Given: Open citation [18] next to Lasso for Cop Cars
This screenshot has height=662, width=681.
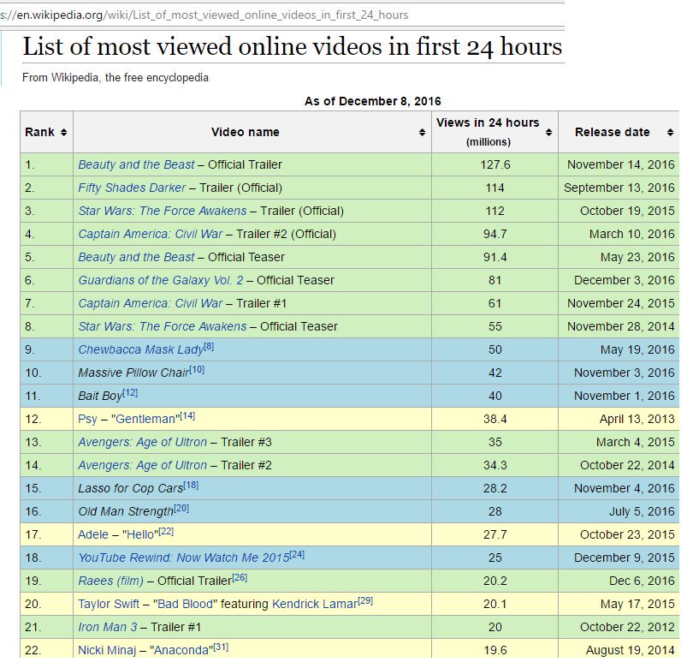Looking at the screenshot, I should tap(191, 485).
